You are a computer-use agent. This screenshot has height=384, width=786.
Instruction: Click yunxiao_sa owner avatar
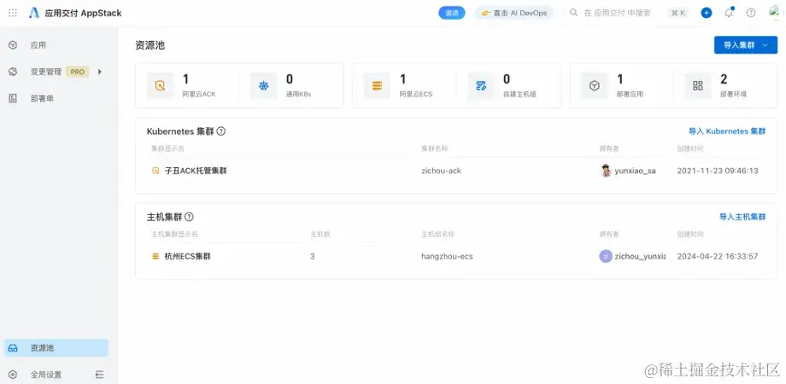tap(606, 171)
